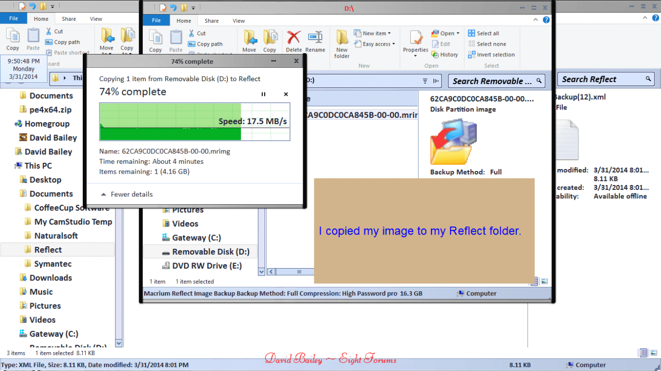Pause the file copy operation
The height and width of the screenshot is (371, 661).
point(264,94)
